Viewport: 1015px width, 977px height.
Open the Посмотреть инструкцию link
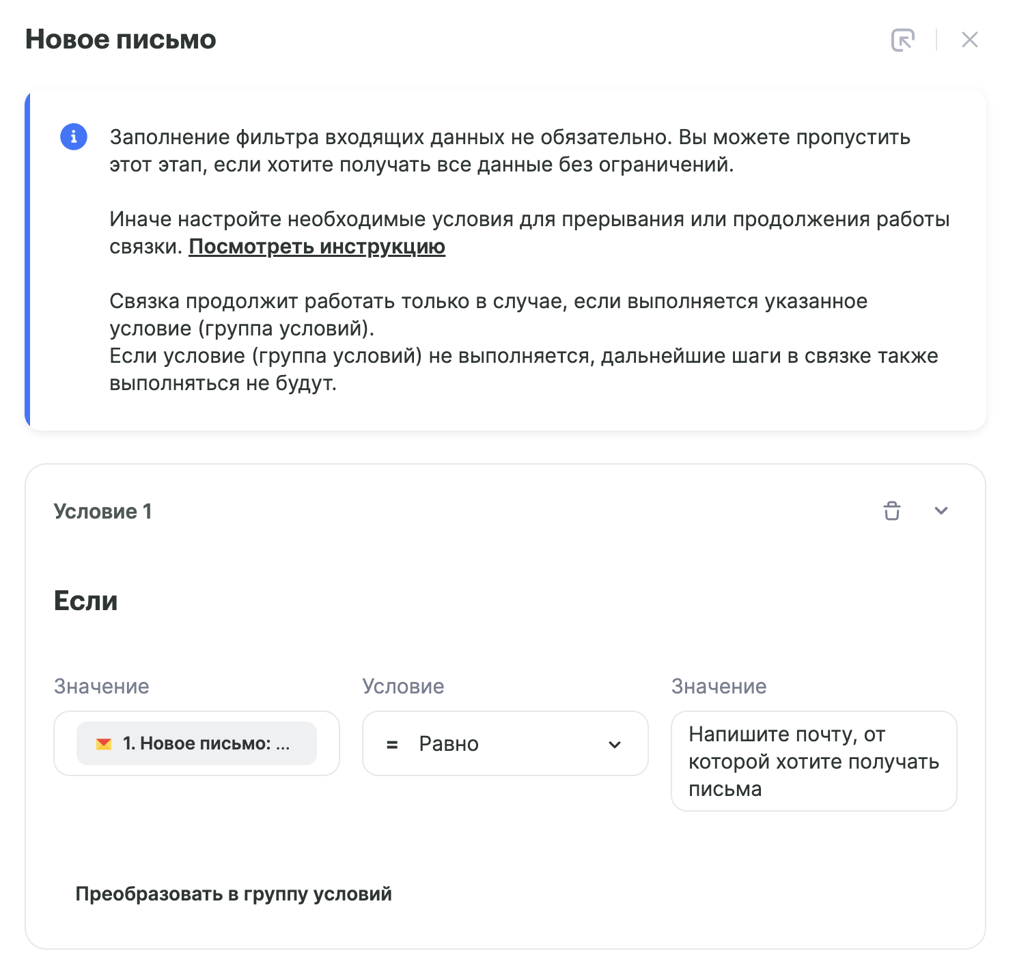pos(317,247)
